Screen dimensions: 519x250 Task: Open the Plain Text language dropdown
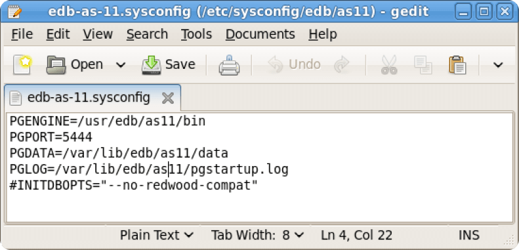click(157, 236)
